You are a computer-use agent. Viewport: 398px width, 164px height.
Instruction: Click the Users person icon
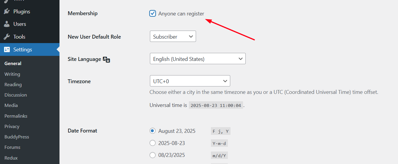point(7,24)
